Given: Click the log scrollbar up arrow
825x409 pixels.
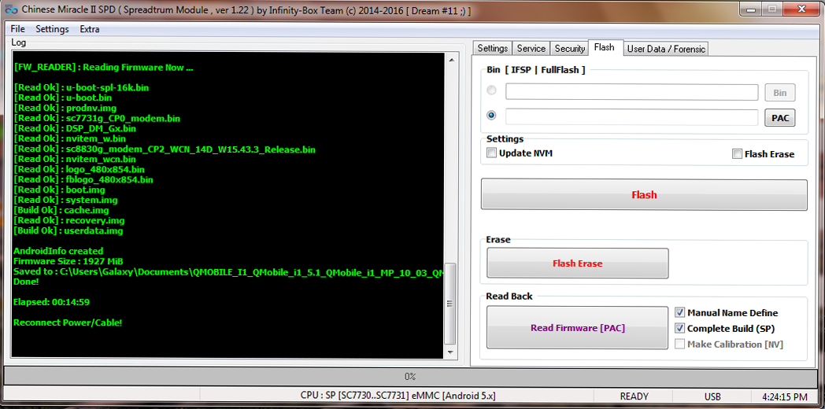Looking at the screenshot, I should coord(449,60).
